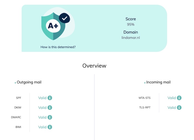Open the DKIM info icon
Screen dimensions: 194x140
click(50, 108)
